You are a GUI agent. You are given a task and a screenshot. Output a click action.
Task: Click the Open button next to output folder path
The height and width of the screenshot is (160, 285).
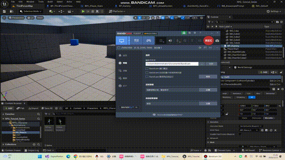point(211,64)
